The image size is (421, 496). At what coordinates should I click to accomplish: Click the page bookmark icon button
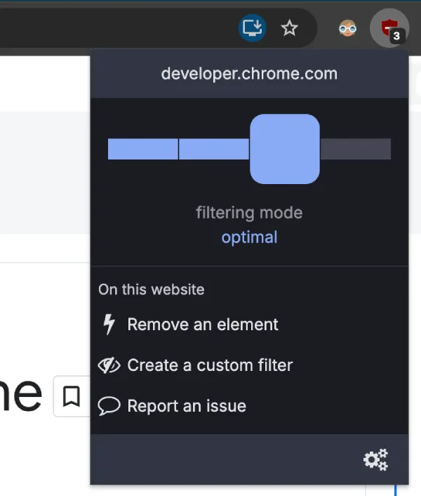click(x=72, y=396)
